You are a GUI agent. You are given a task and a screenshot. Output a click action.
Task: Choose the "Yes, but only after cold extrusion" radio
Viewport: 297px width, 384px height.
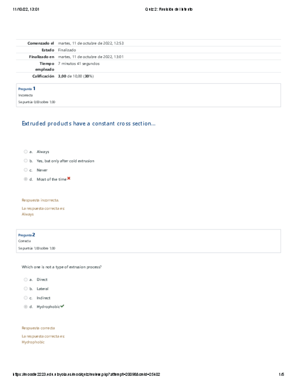click(x=26, y=161)
